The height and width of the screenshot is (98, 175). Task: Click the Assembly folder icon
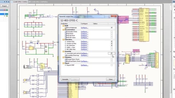63,51
